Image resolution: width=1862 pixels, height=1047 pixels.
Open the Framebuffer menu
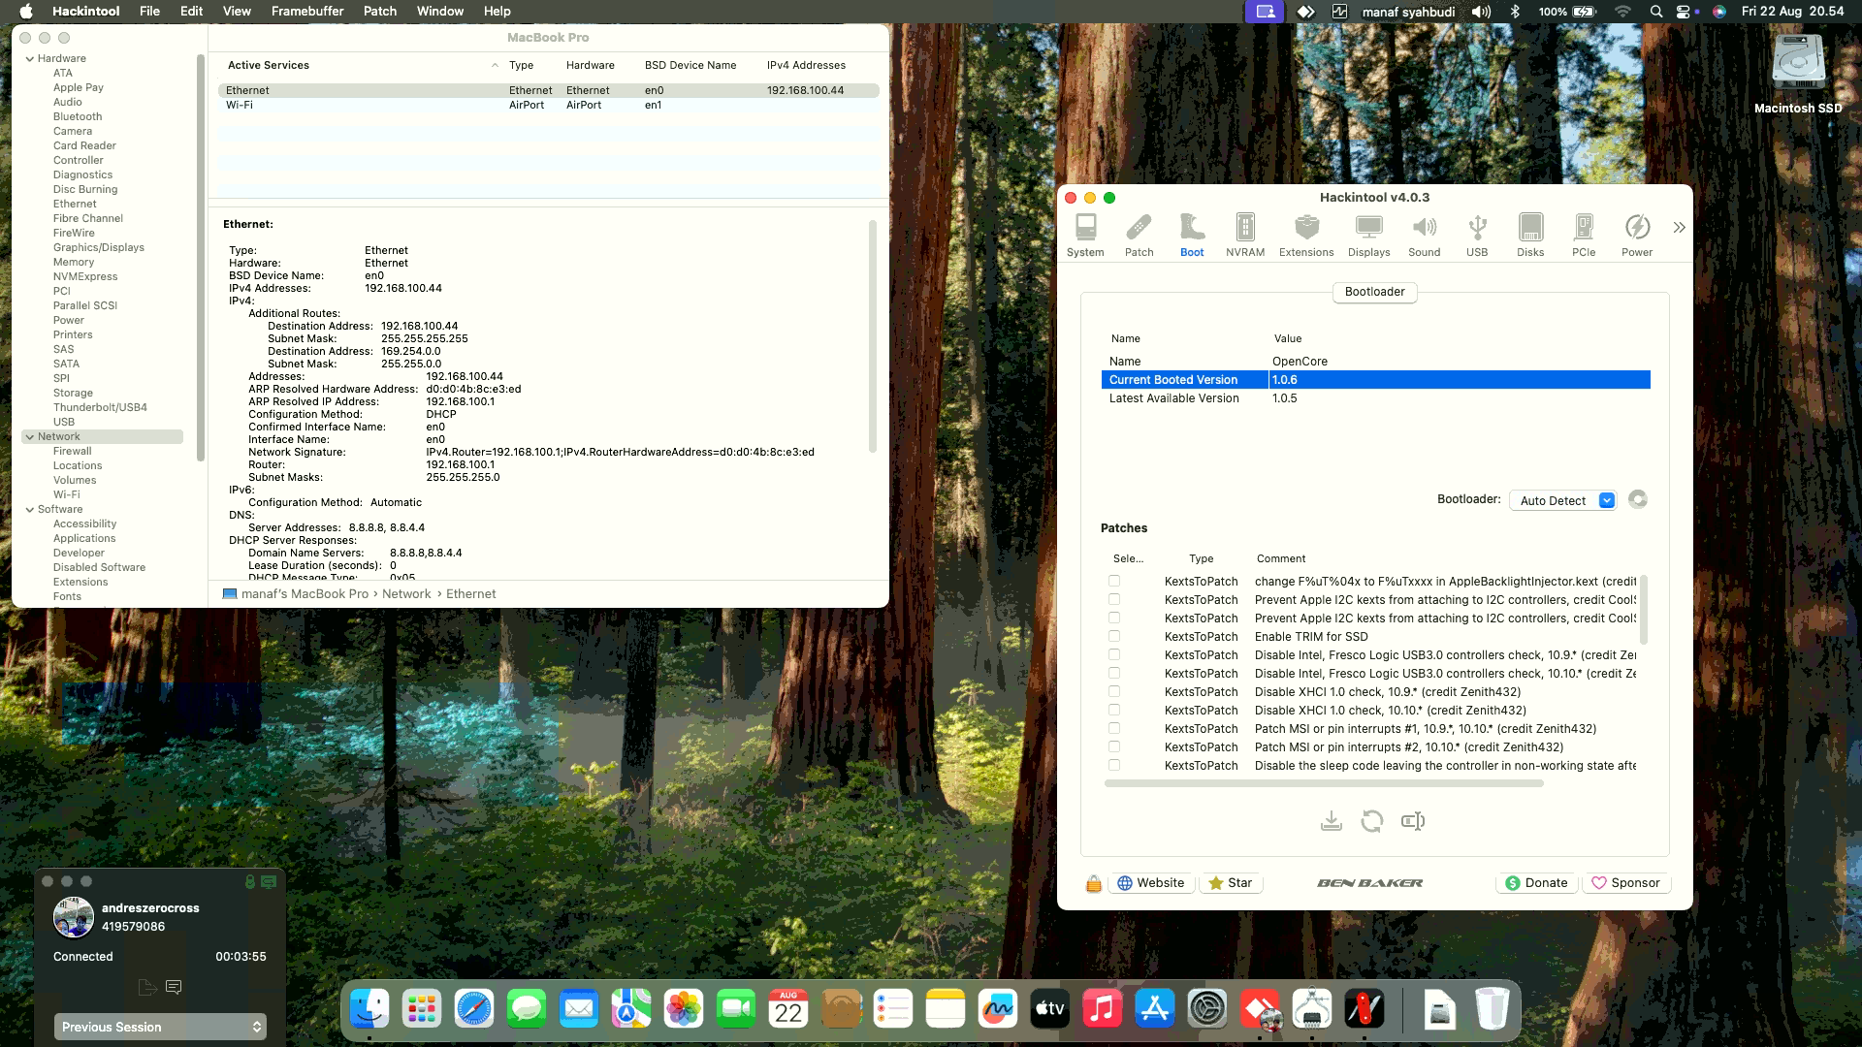(307, 11)
